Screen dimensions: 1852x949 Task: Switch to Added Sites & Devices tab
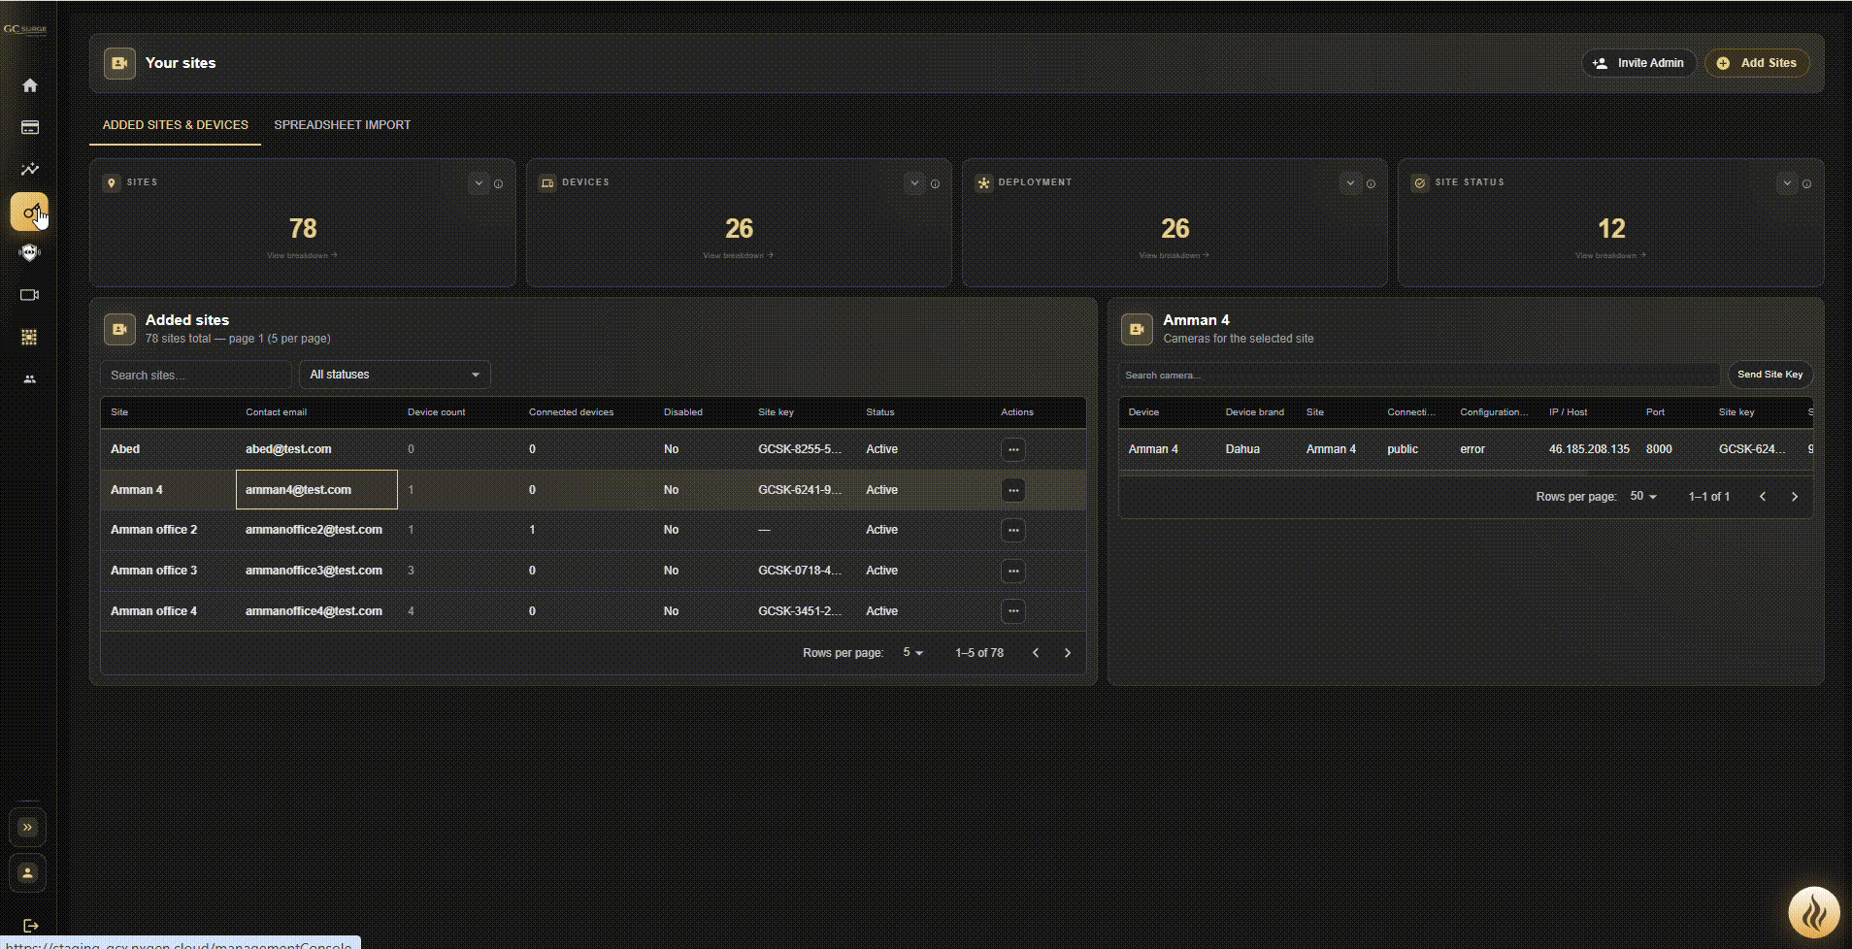coord(176,125)
